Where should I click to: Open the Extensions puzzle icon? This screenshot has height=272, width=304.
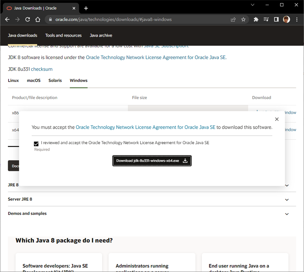point(256,19)
